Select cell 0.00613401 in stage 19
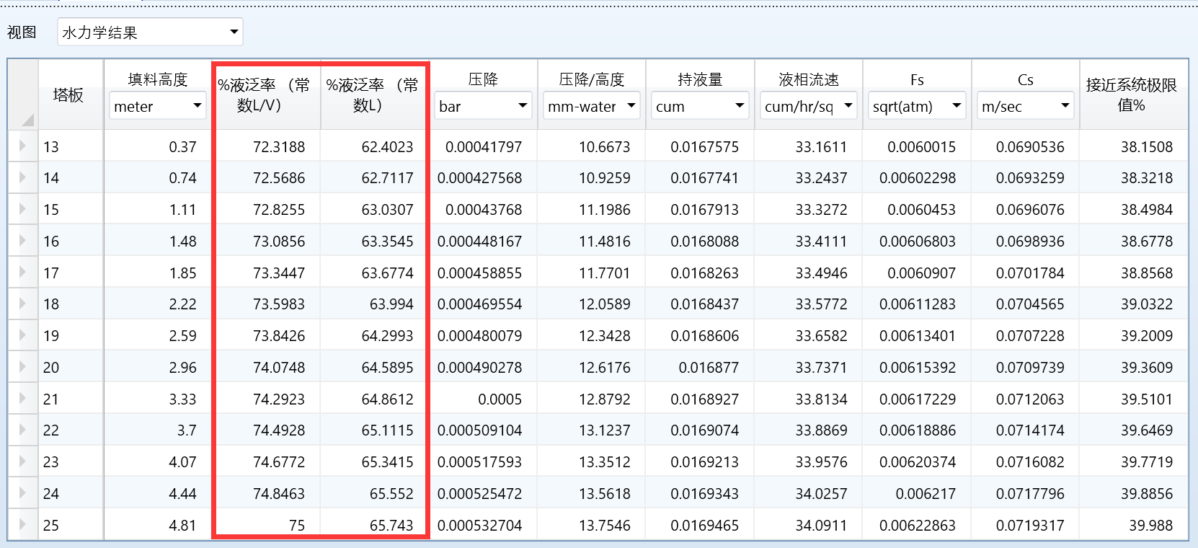The height and width of the screenshot is (548, 1198). [917, 335]
